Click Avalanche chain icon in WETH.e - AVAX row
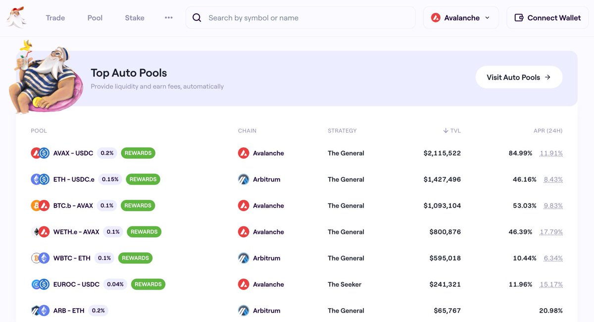594x322 pixels. click(244, 232)
